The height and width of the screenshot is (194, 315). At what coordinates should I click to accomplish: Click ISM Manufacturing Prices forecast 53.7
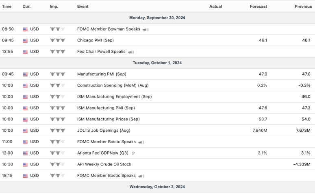[263, 119]
